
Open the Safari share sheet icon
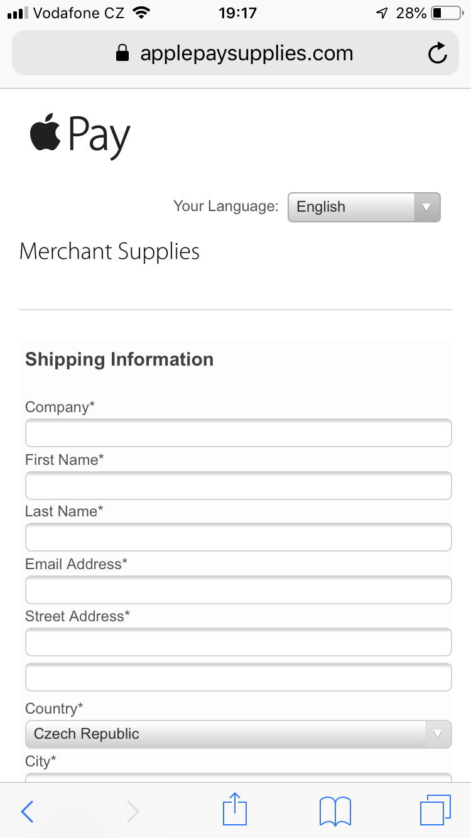click(x=235, y=810)
